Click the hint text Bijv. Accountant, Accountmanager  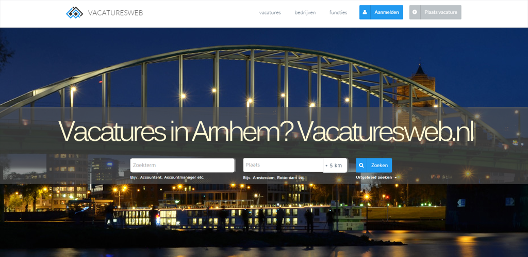coord(167,177)
